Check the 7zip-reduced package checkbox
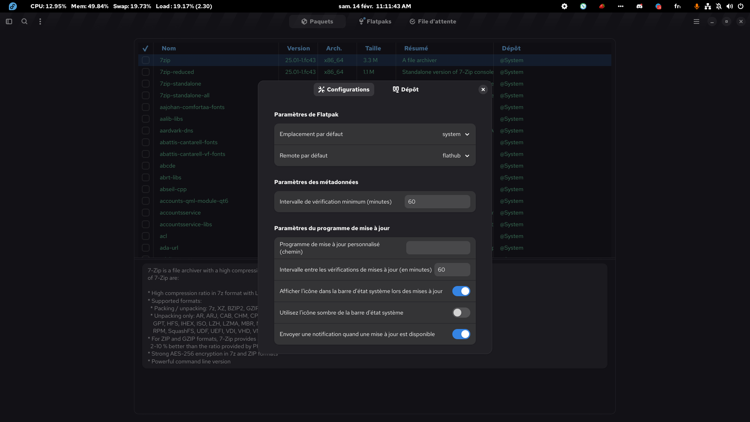The width and height of the screenshot is (750, 422). click(146, 72)
